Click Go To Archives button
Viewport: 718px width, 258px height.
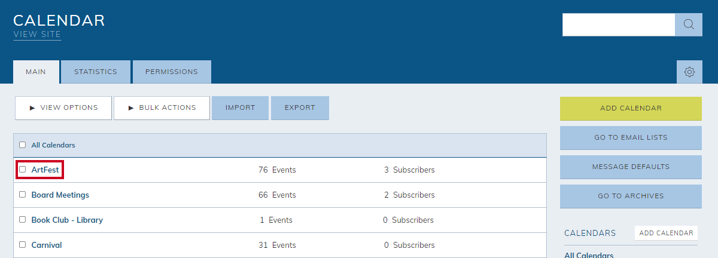[631, 196]
